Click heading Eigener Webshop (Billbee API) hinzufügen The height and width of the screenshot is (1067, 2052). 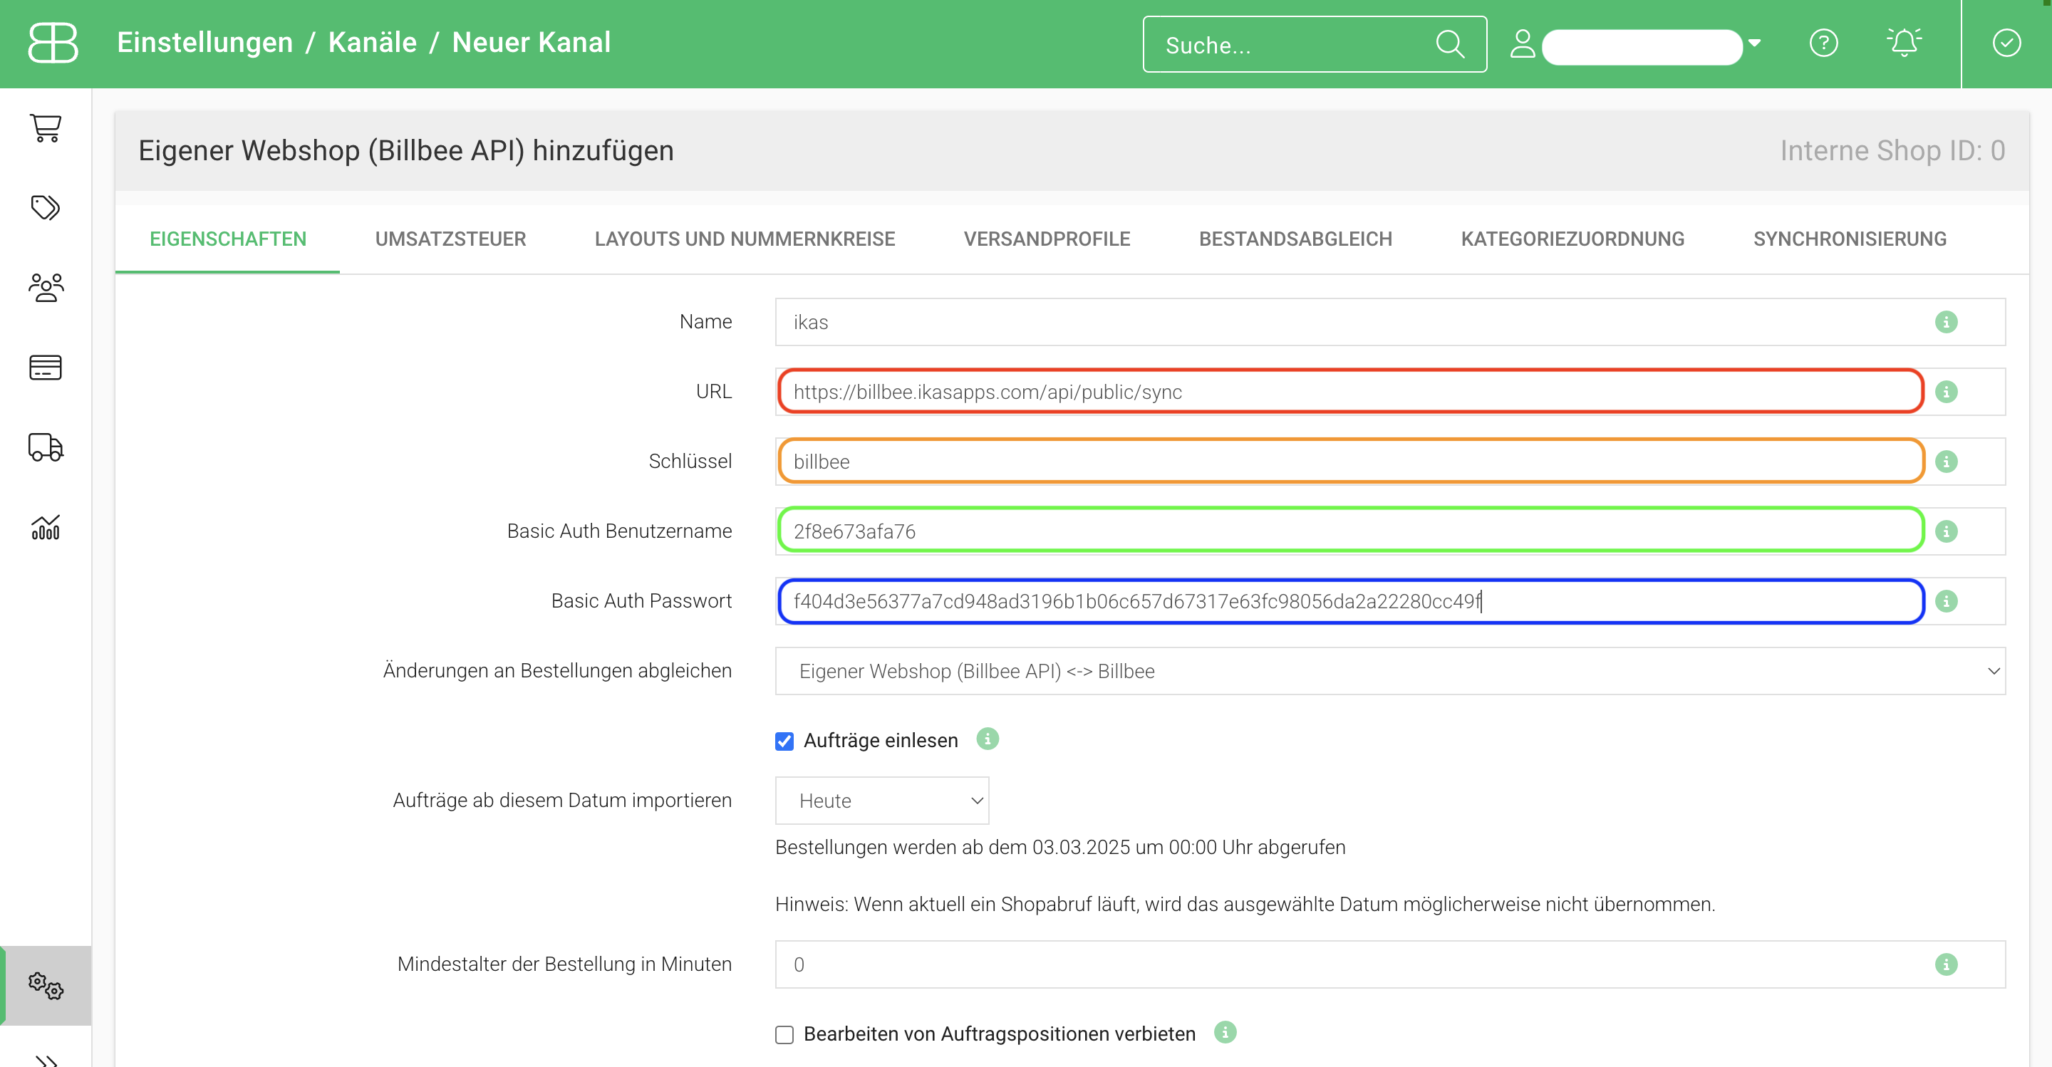(406, 150)
